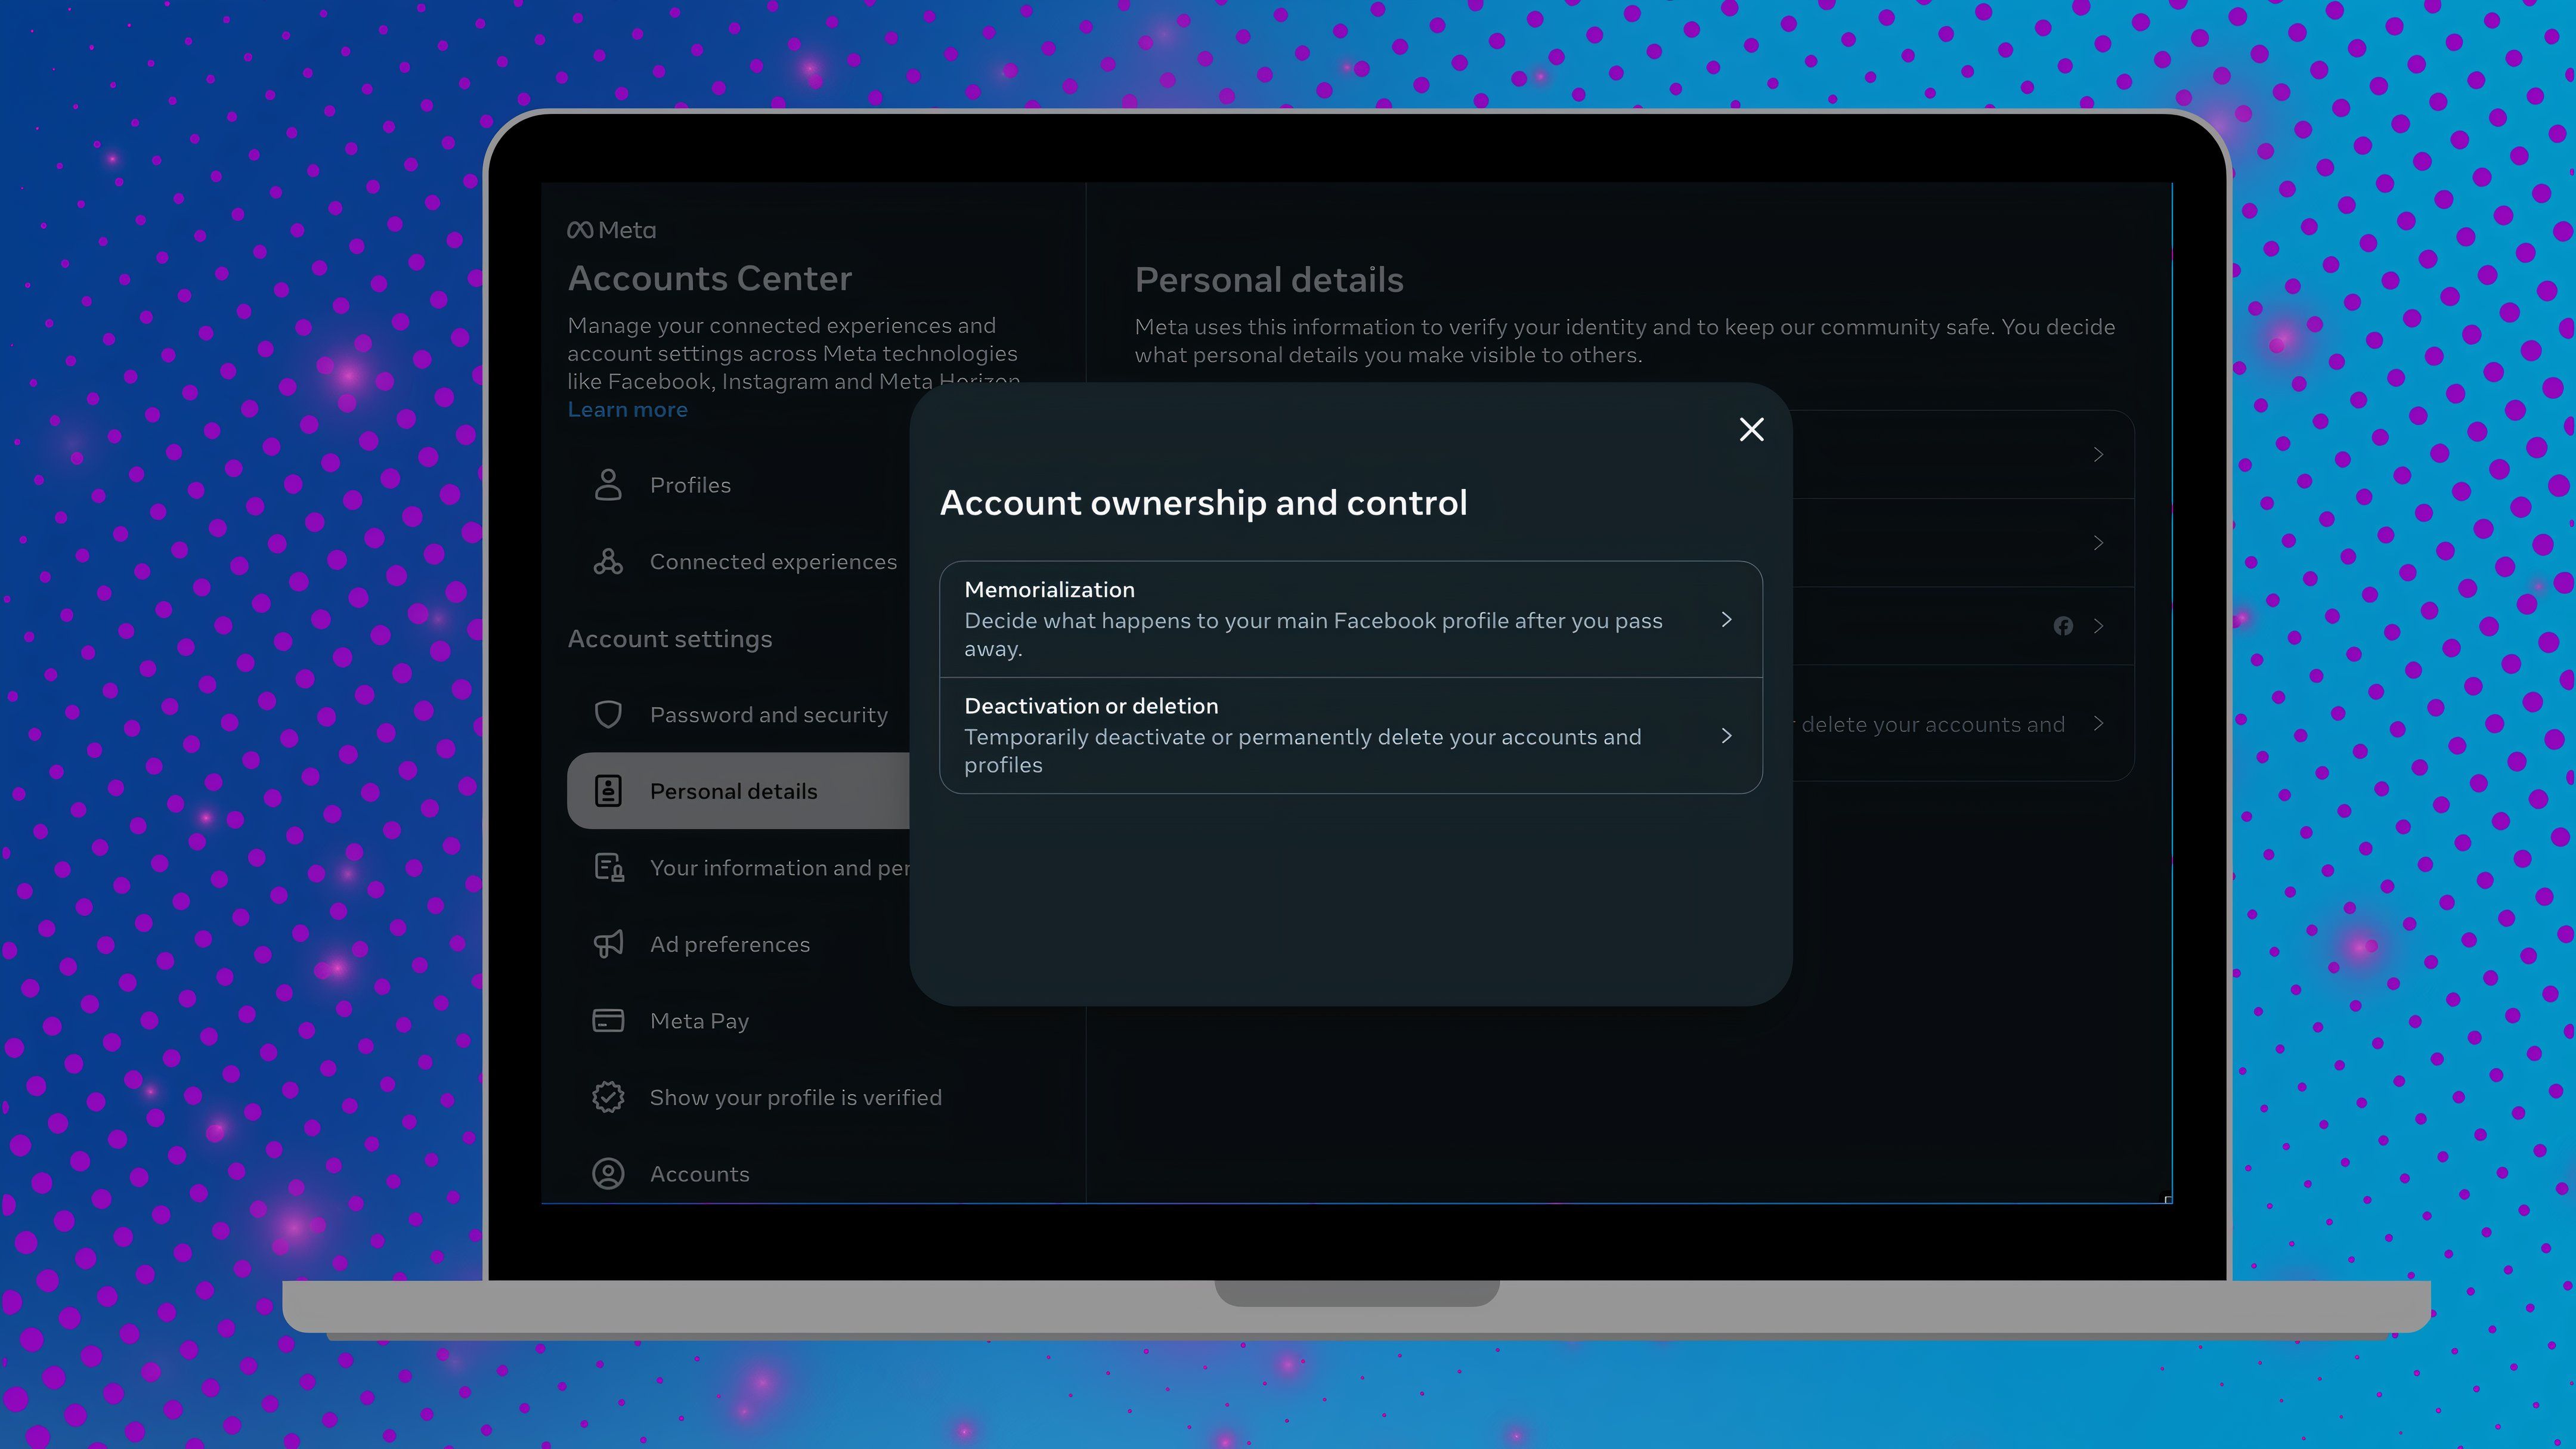
Task: Open Deactivation or deletion option
Action: pyautogui.click(x=1351, y=736)
